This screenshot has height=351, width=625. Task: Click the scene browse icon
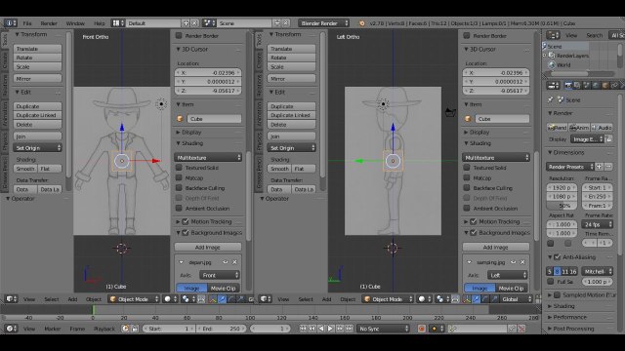209,23
